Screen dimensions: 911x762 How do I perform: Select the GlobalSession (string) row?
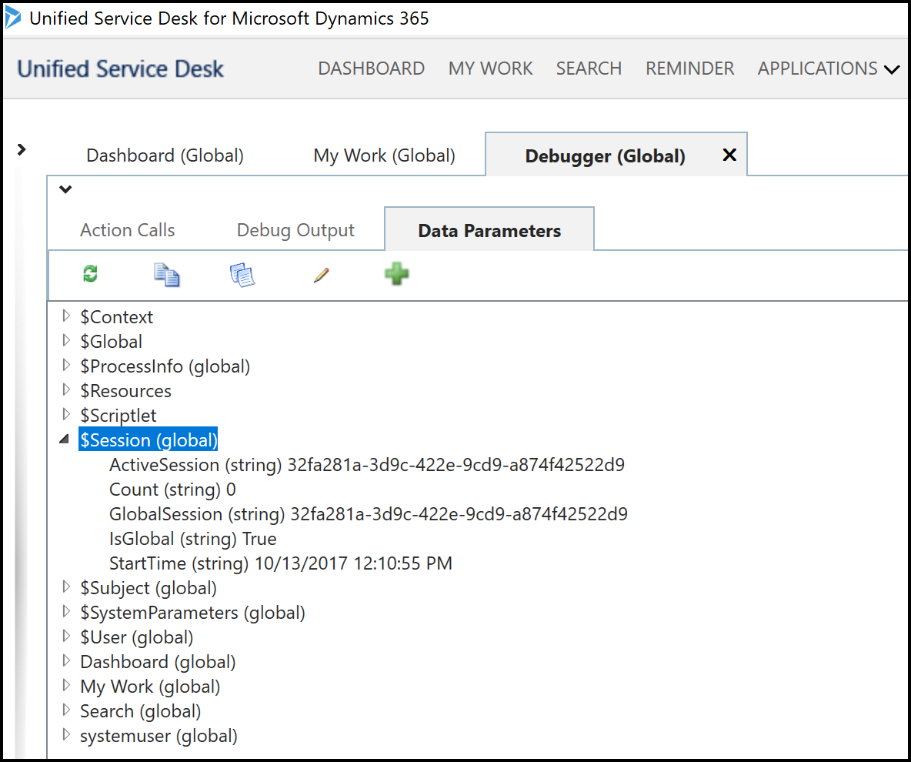[x=369, y=514]
